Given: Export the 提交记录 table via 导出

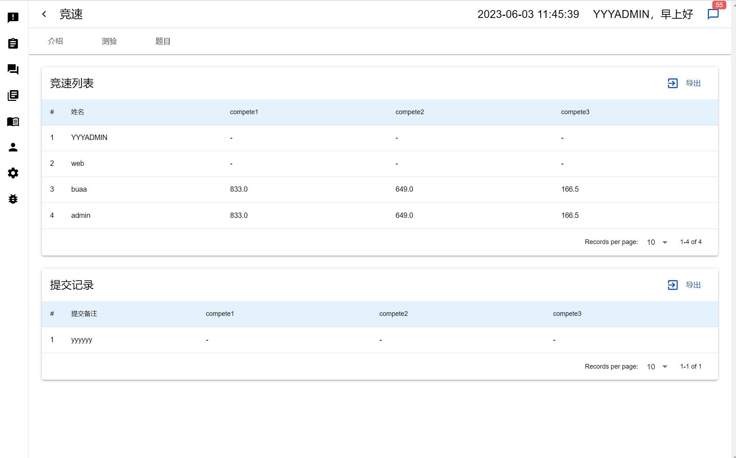Looking at the screenshot, I should point(684,285).
